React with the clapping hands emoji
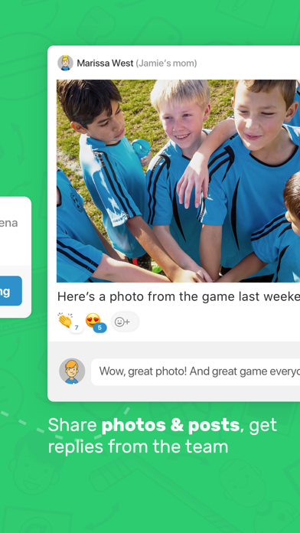Screen dimensions: 300x533 click(x=64, y=320)
